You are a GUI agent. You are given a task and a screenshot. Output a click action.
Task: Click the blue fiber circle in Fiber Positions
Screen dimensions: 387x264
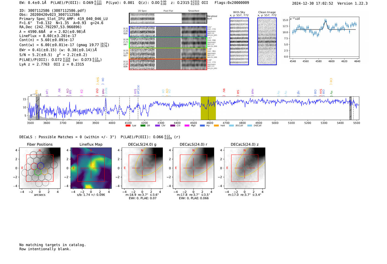(40, 166)
